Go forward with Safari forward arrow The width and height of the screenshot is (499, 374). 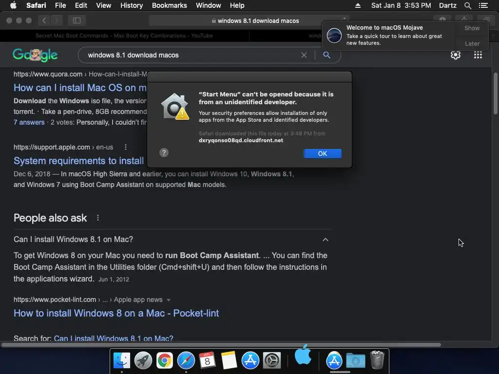[57, 20]
